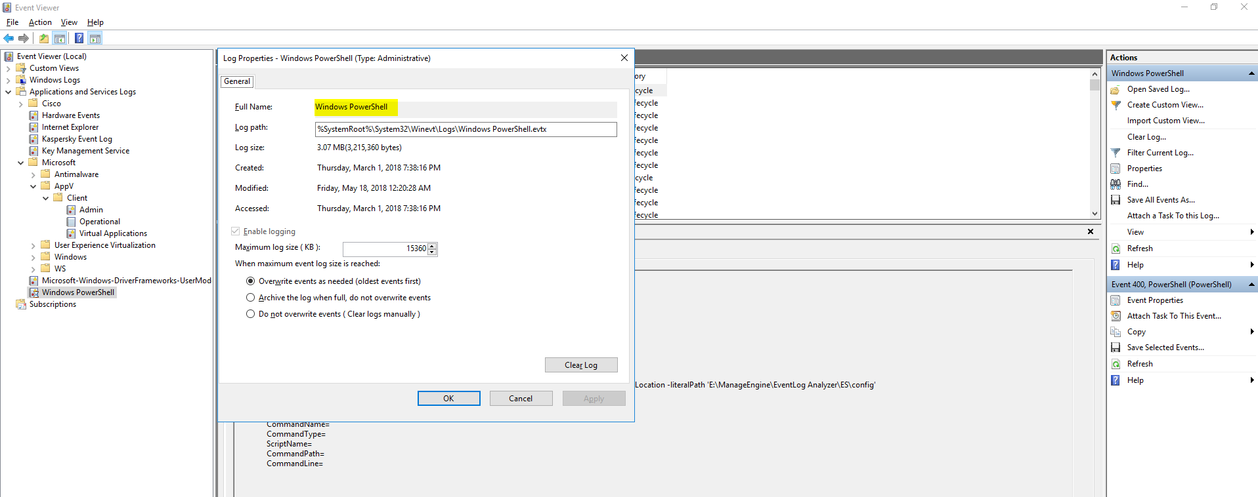The width and height of the screenshot is (1258, 497).
Task: Select Overwrite events as needed option
Action: click(x=250, y=281)
